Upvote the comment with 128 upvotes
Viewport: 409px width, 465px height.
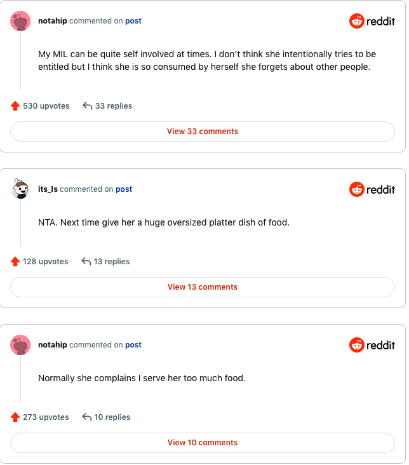coord(15,262)
